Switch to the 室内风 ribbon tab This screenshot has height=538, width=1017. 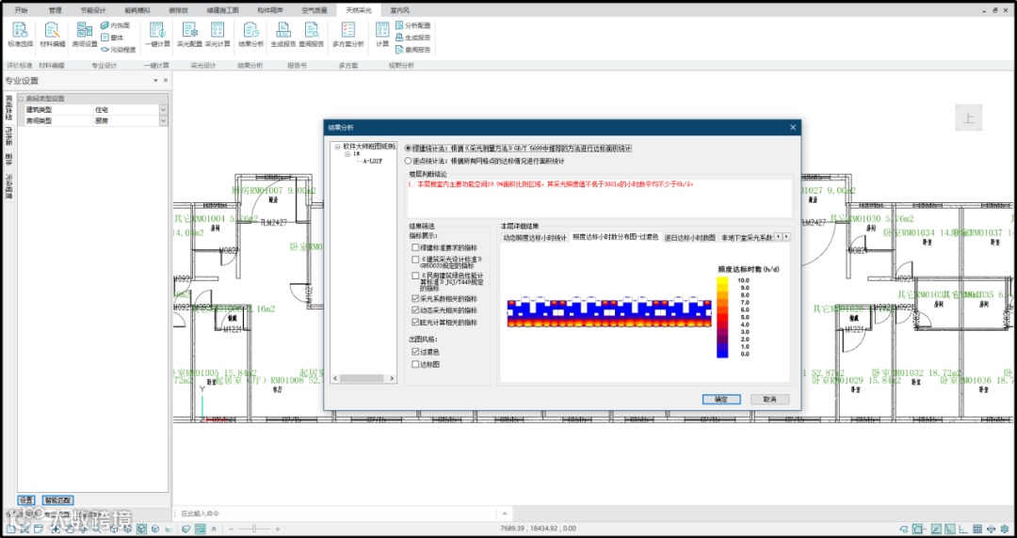(399, 11)
